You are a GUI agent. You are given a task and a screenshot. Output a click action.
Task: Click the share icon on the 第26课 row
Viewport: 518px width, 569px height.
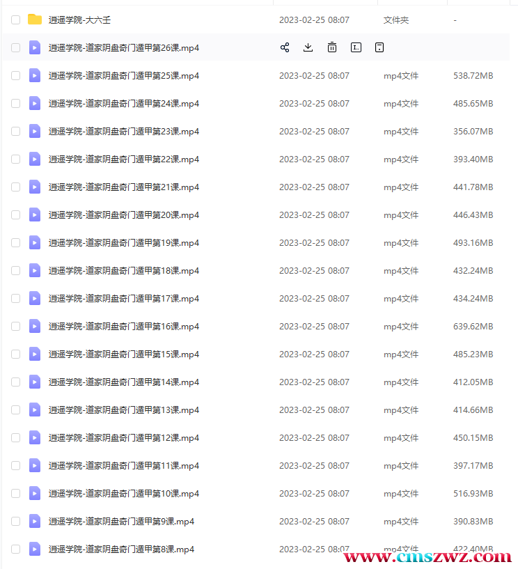pos(285,47)
